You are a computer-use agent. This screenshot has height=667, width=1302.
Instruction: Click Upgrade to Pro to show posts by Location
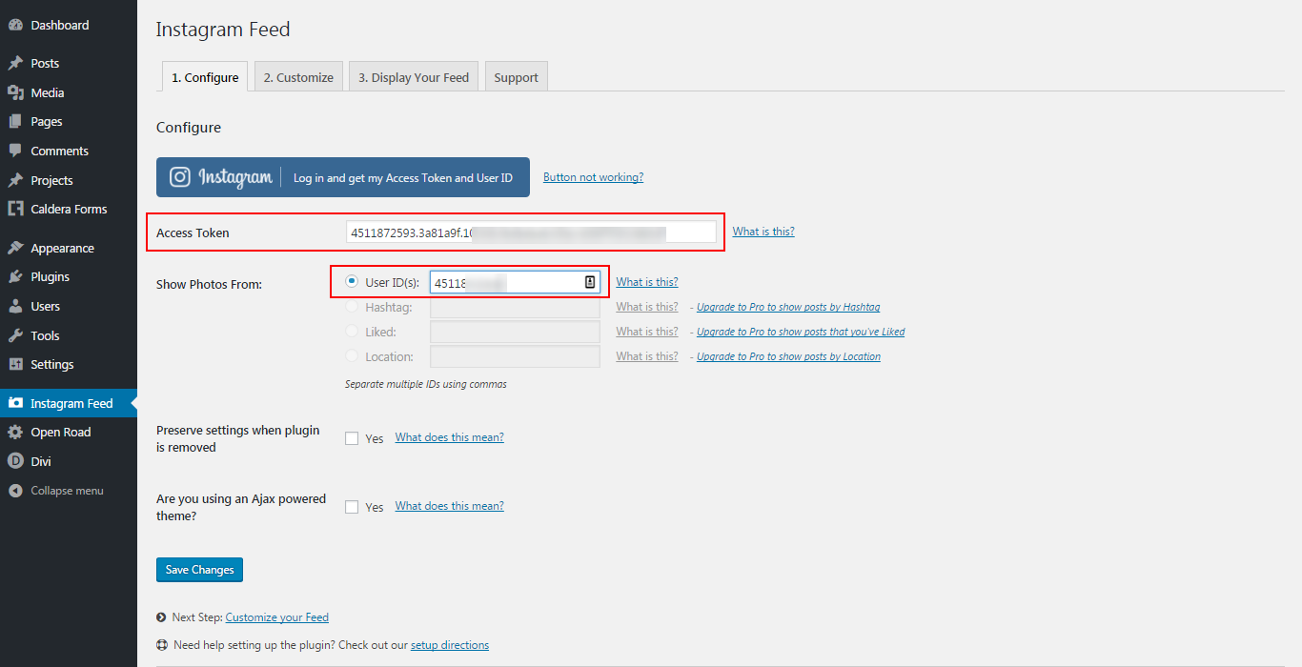788,356
